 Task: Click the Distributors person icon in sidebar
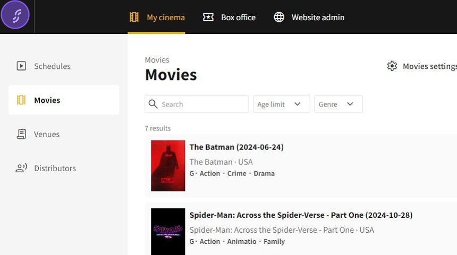21,168
